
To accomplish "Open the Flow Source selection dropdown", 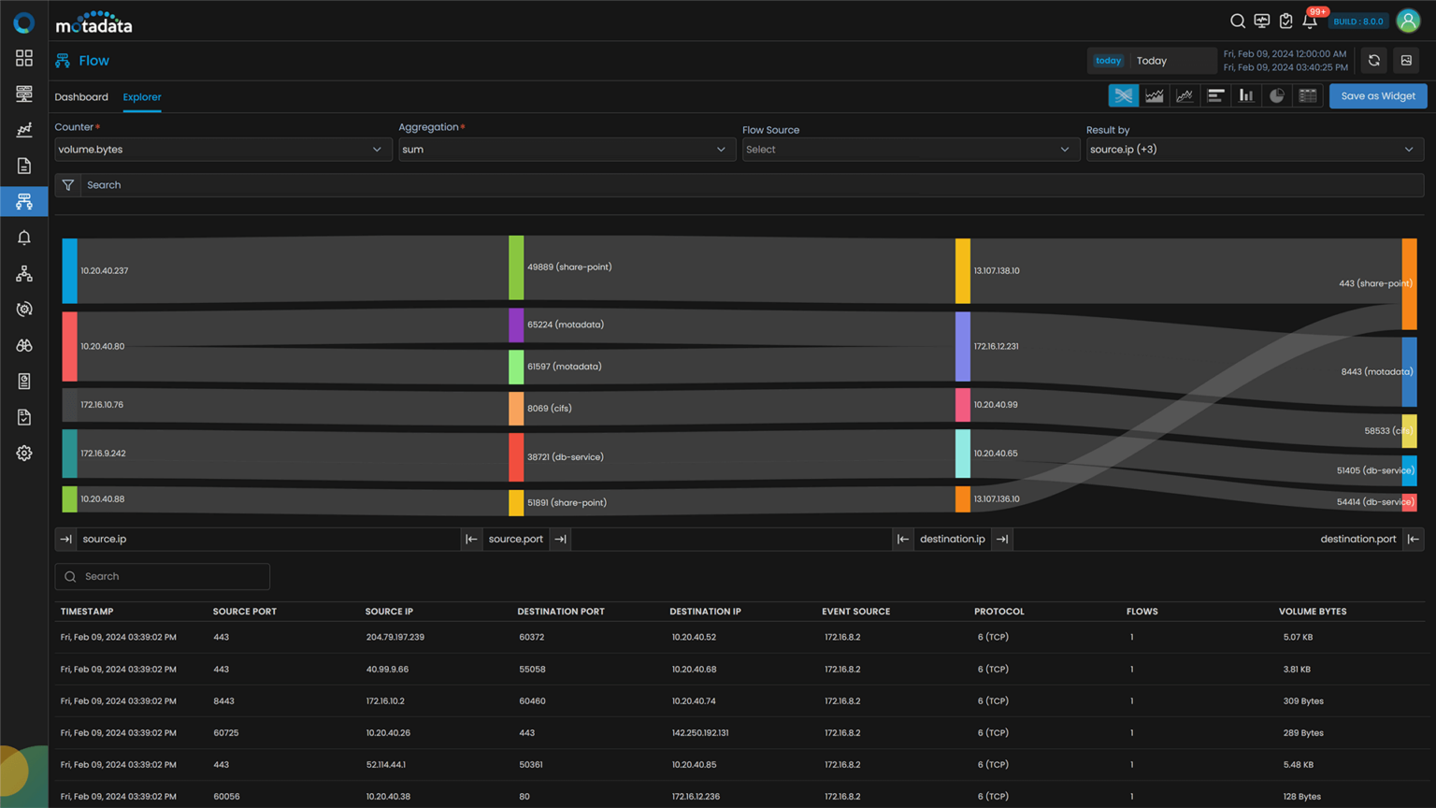I will [910, 149].
